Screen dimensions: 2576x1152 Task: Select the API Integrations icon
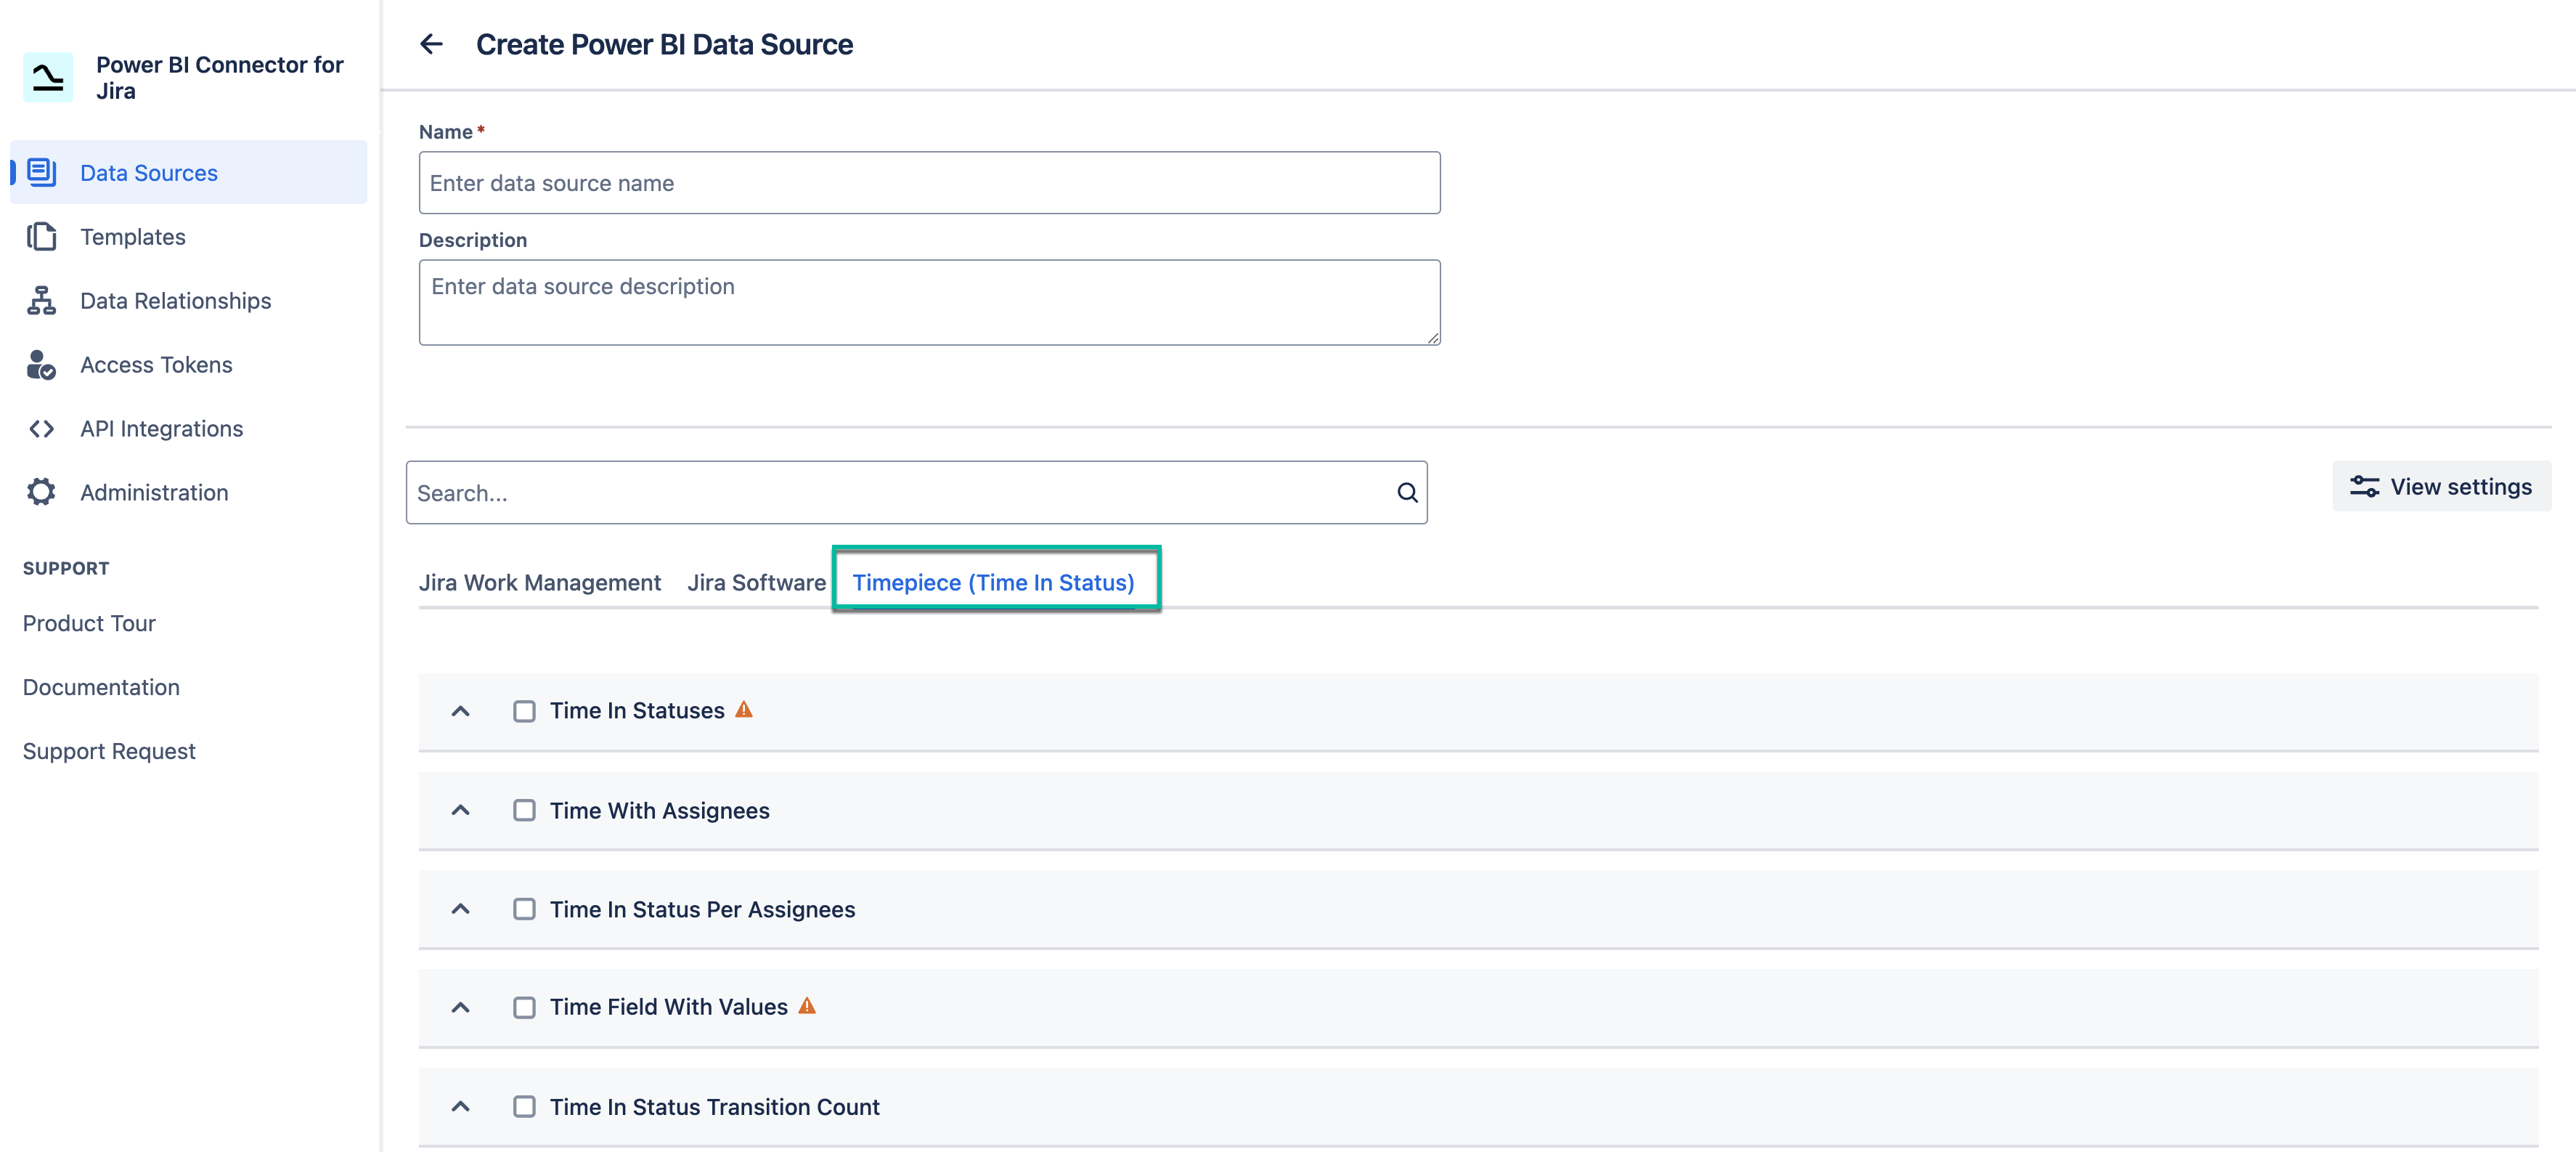(x=41, y=428)
